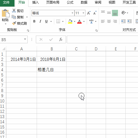Toggle Bold formatting

tap(34, 21)
